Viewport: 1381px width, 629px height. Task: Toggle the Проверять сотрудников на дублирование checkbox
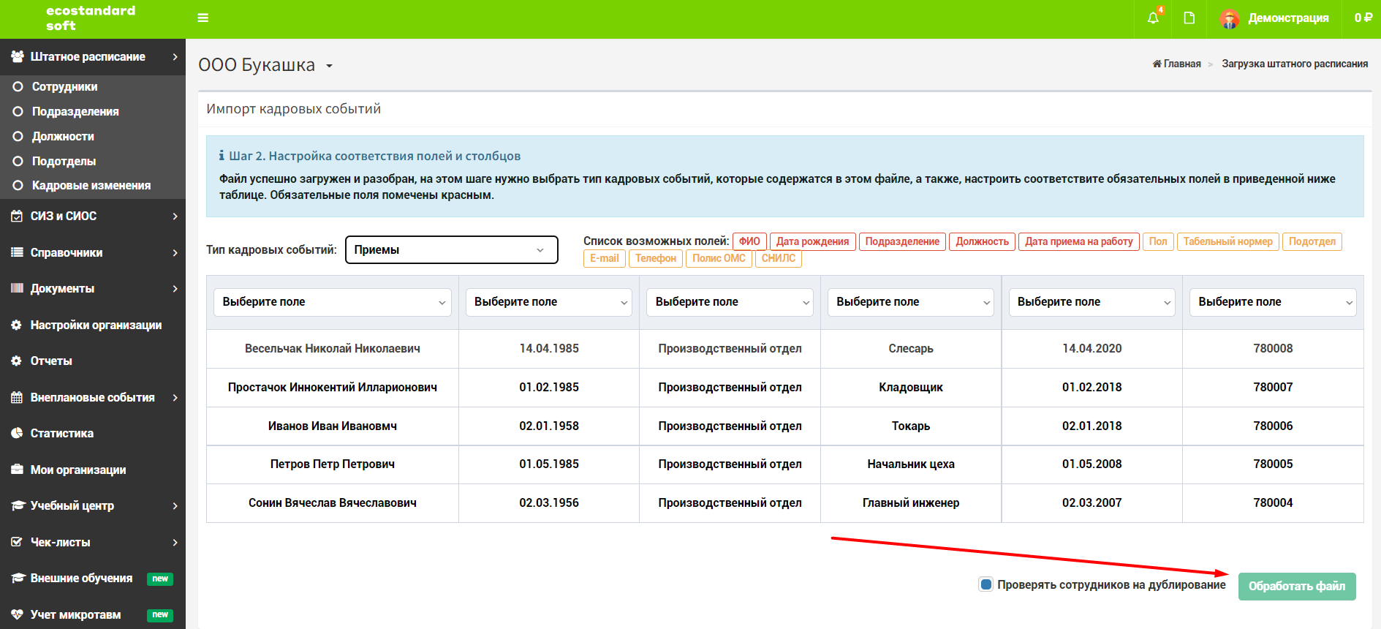pos(986,584)
